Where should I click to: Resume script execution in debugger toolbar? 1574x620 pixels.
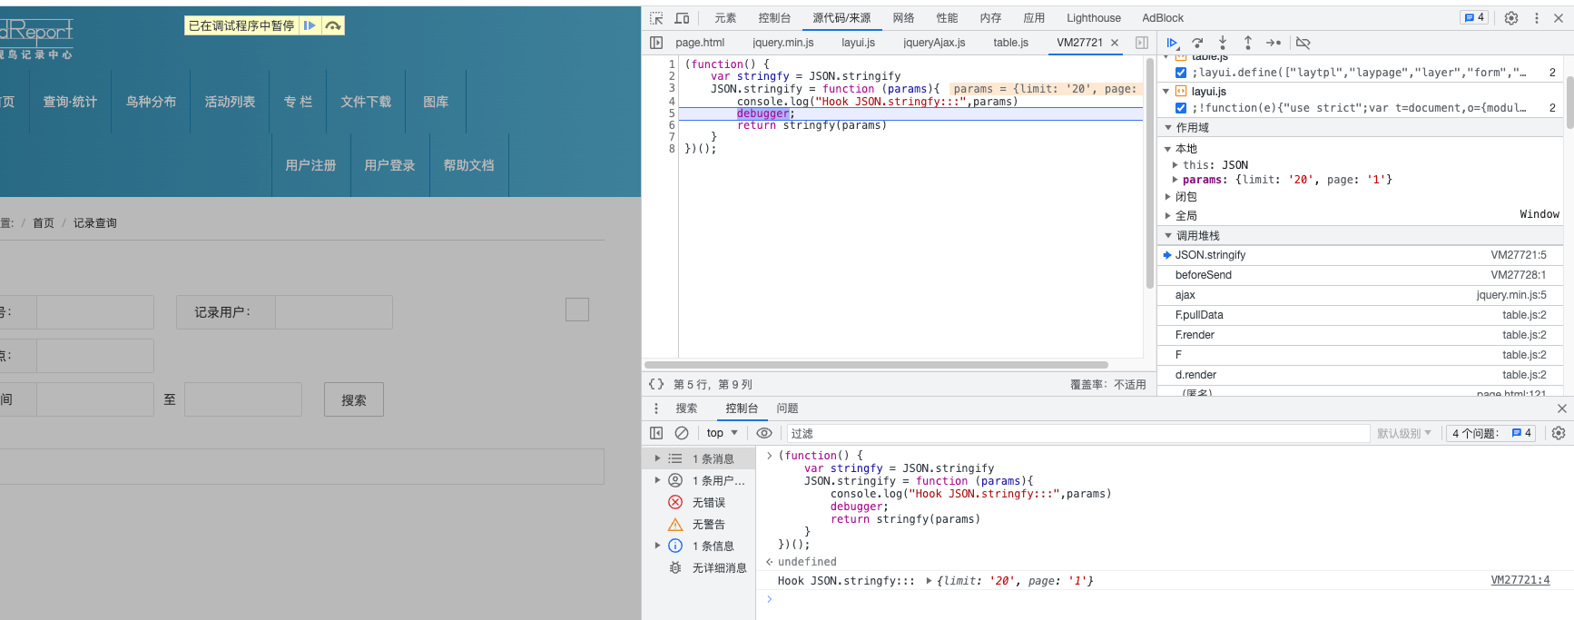[x=1172, y=43]
